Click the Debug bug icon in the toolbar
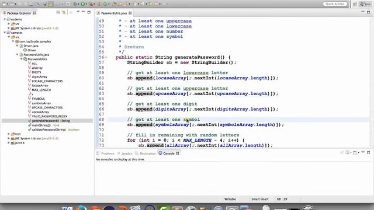Screen dimensions: 374x210 [x=75, y=4]
